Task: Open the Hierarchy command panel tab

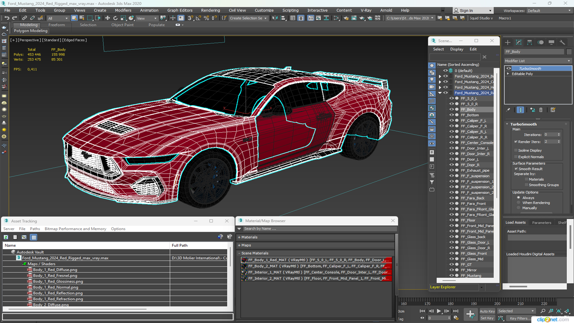Action: [529, 42]
